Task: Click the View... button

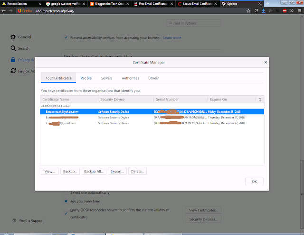Action: click(x=49, y=172)
